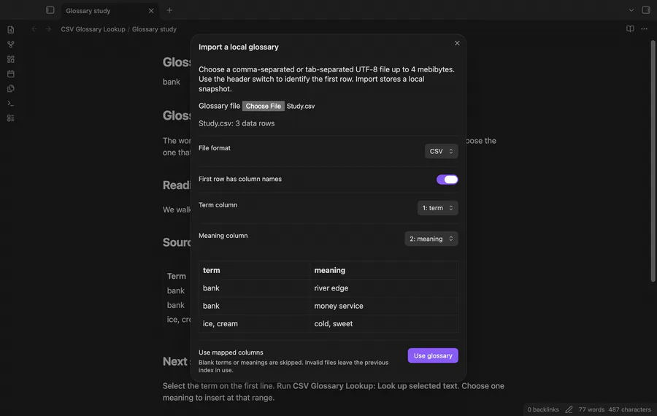
Task: Switch to reading view book icon
Action: tap(630, 29)
